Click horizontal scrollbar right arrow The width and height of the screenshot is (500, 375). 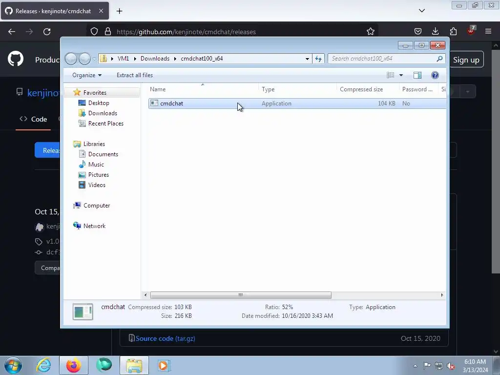[x=442, y=295]
